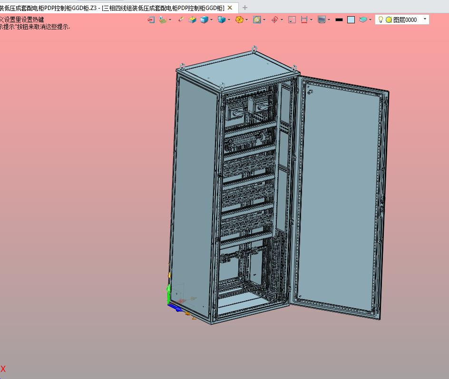Expand the dropdown arrow beside the blue cube
The width and height of the screenshot is (449, 379).
(212, 20)
